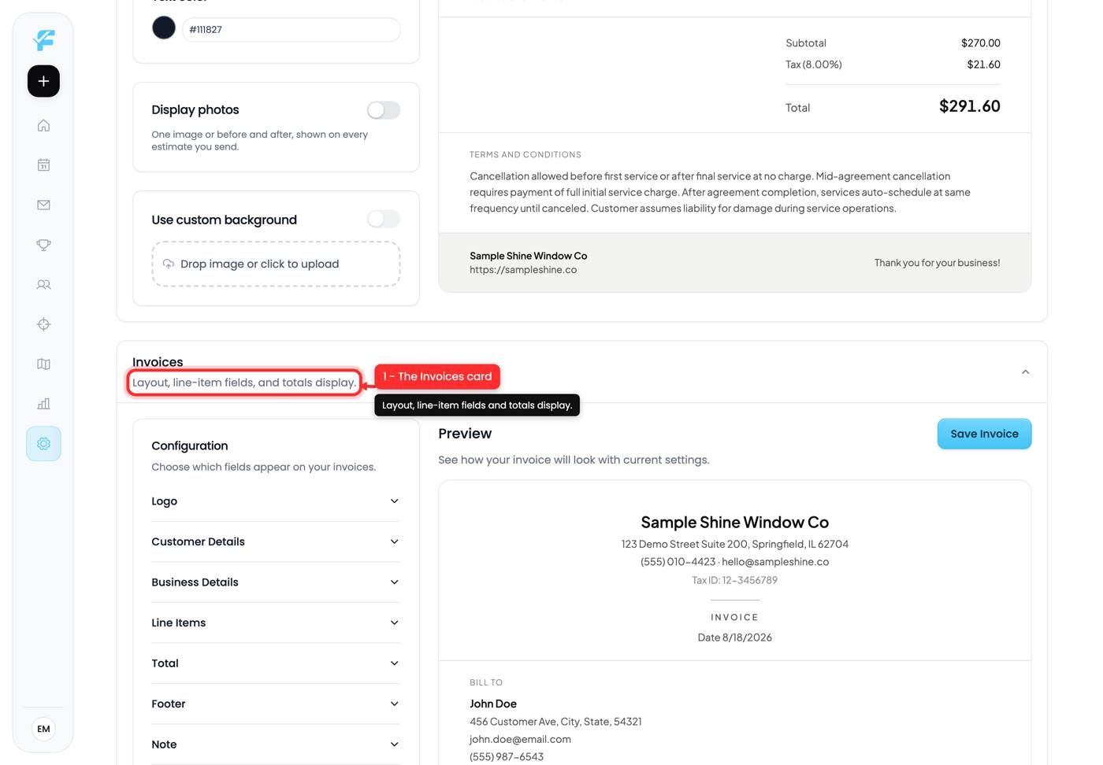
Task: Expand the Customer Details row
Action: [276, 541]
